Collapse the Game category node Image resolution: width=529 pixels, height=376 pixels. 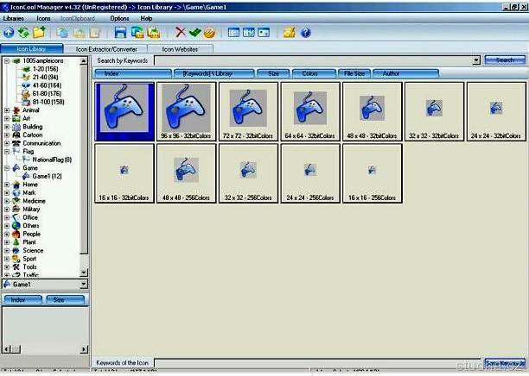pos(6,168)
